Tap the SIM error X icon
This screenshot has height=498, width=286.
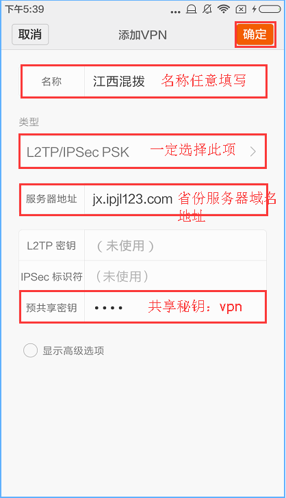pos(241,9)
